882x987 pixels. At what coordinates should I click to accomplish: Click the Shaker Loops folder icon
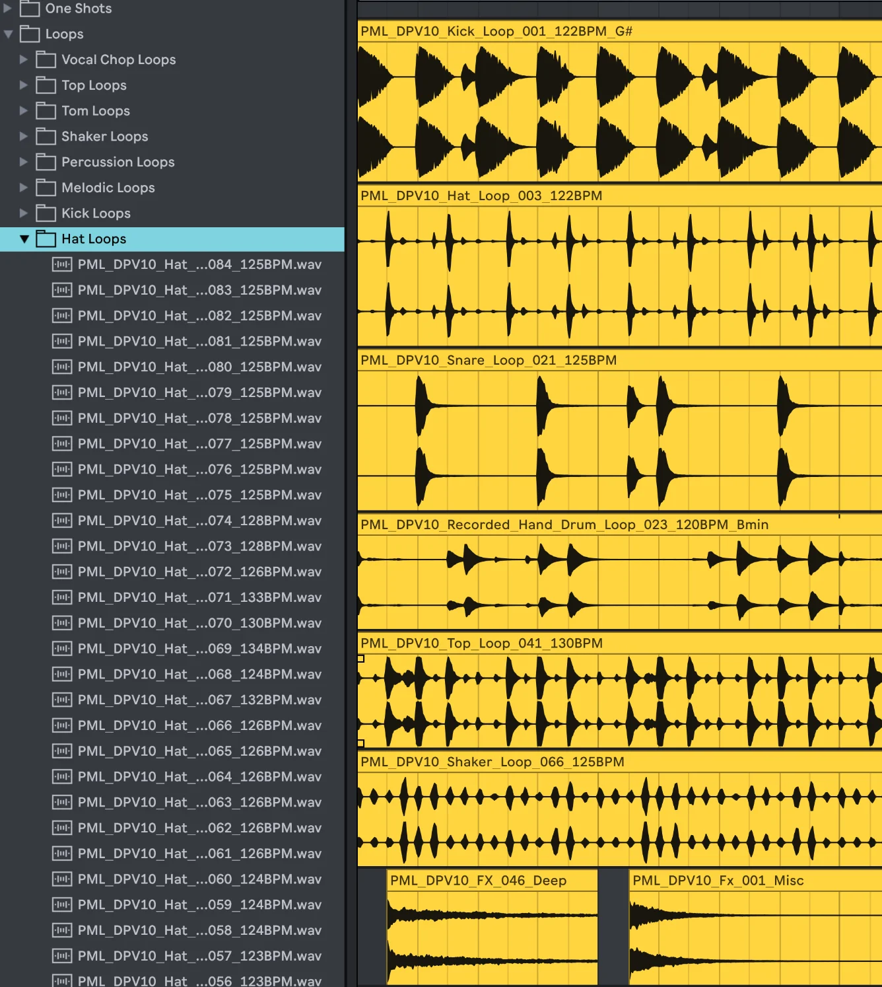click(x=46, y=137)
